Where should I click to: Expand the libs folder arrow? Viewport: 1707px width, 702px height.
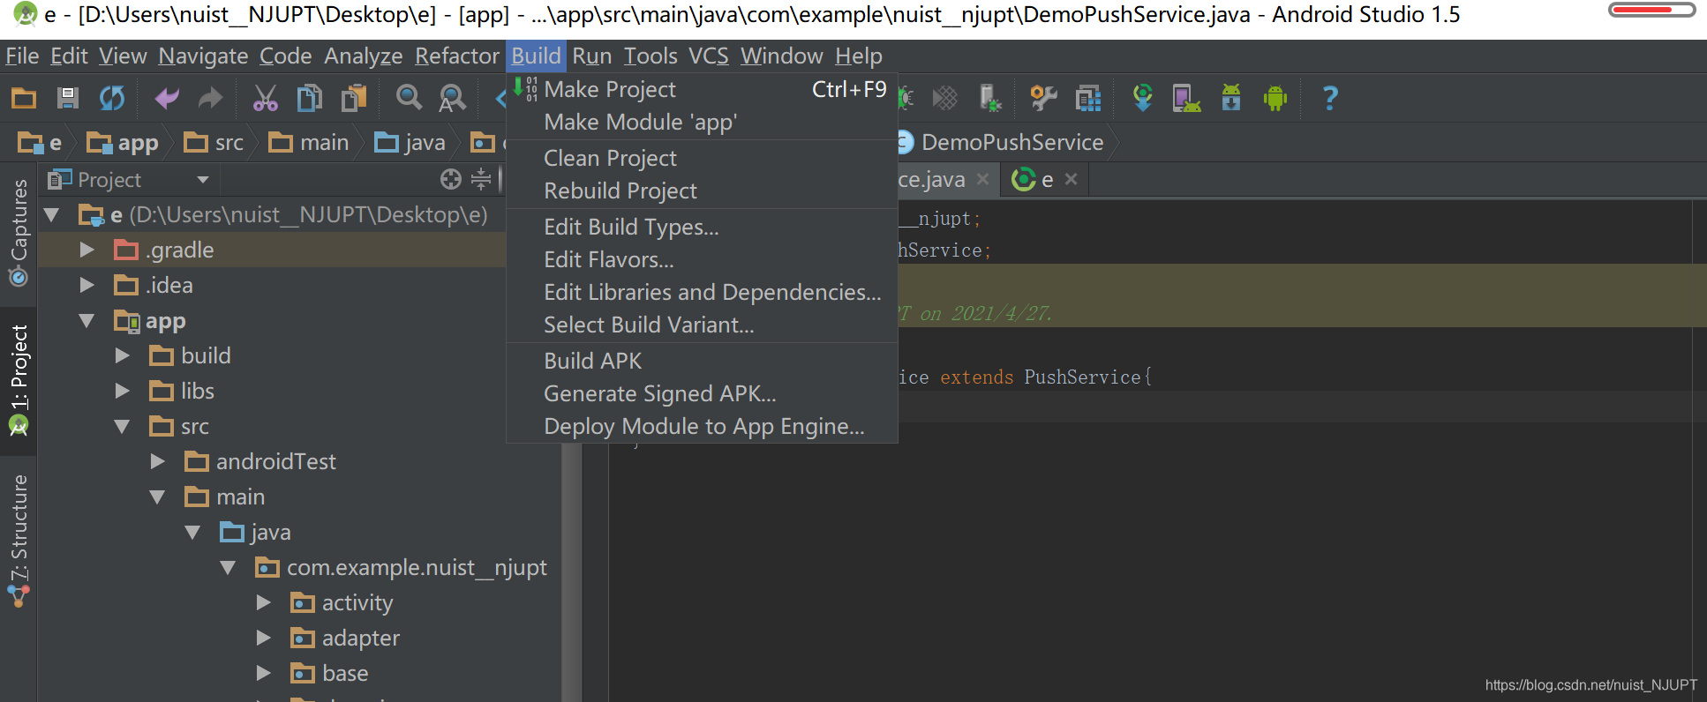[x=123, y=392]
